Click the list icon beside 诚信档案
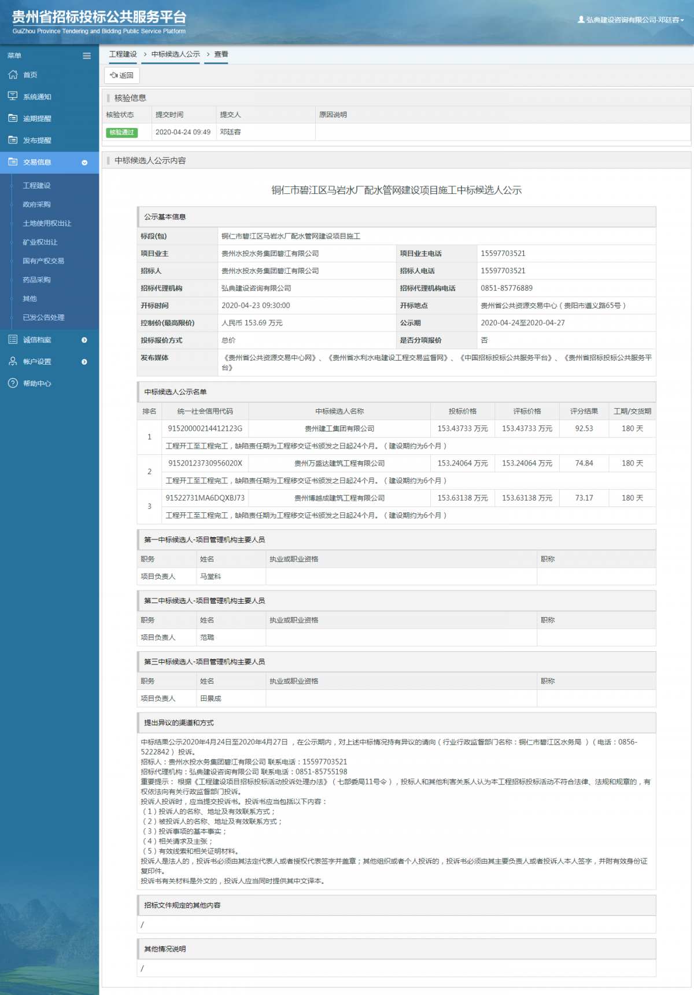 pos(13,339)
